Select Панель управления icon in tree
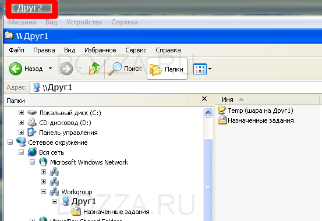Viewport: 322px width, 221px height. [32, 132]
